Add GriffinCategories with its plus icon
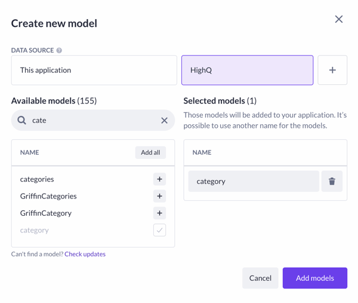Screen dimensions: 358x303 coord(159,196)
